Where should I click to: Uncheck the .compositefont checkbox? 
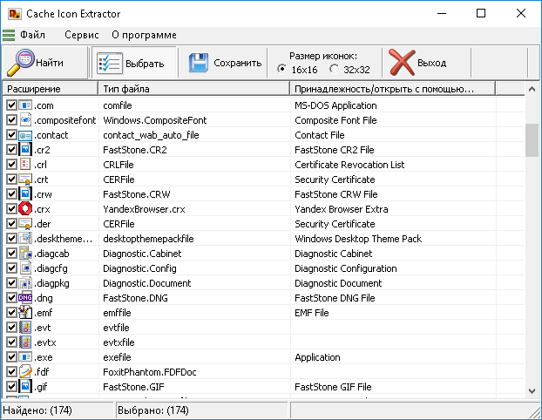(x=11, y=120)
